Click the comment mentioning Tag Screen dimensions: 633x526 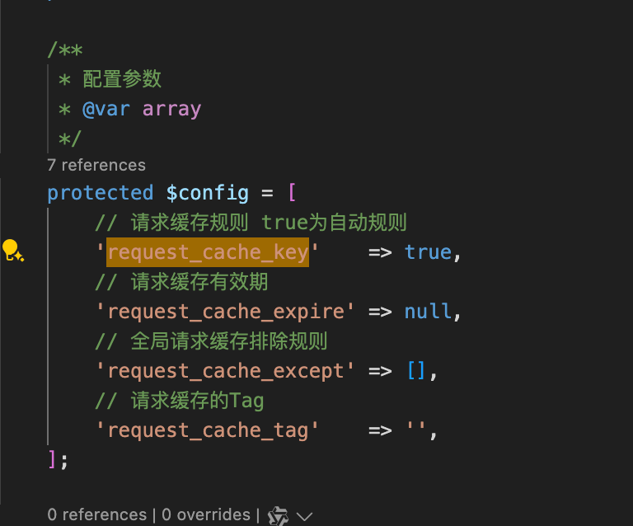(180, 400)
